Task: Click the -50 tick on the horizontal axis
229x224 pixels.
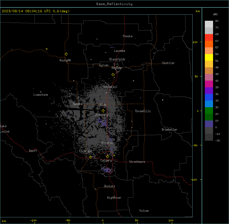Action: pos(68,221)
